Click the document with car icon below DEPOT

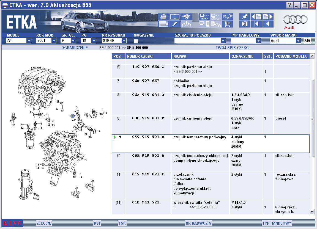tap(216, 24)
